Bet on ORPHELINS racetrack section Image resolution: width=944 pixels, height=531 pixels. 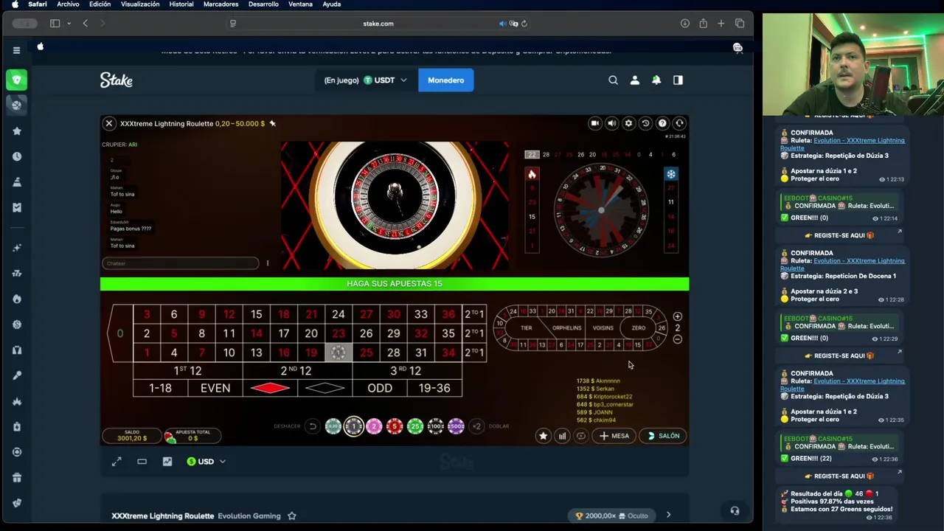pyautogui.click(x=566, y=328)
